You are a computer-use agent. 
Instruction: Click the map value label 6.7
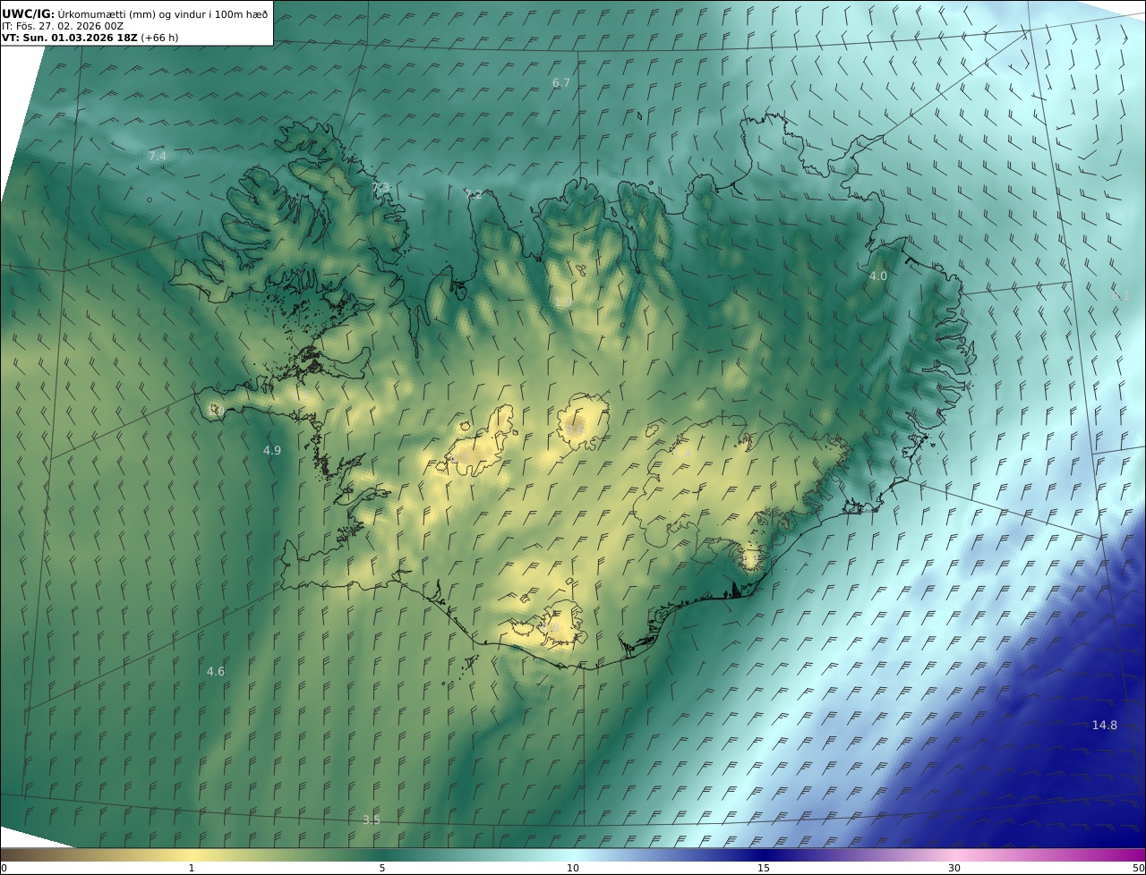point(561,82)
